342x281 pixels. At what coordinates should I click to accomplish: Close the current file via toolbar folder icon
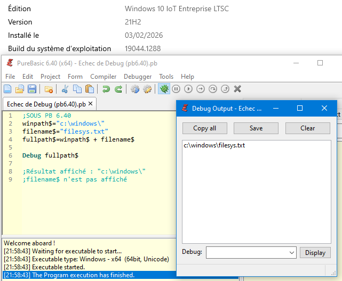pyautogui.click(x=49, y=89)
